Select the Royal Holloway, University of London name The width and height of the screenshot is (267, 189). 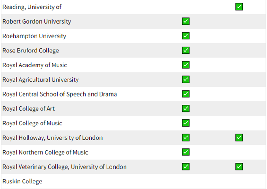click(x=53, y=138)
